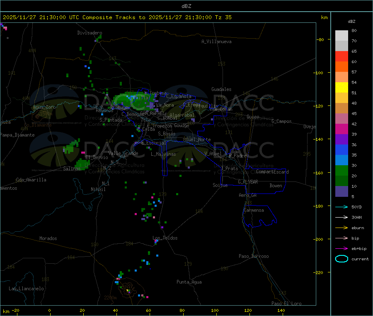Click the 100 km x-axis tick label
The width and height of the screenshot is (373, 316).
pos(215,310)
